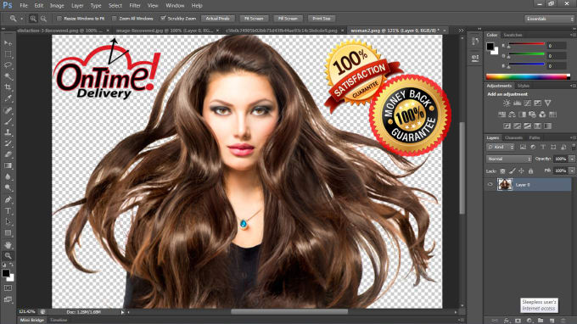
Task: Enable Zoom All Windows checkbox
Action: point(114,19)
